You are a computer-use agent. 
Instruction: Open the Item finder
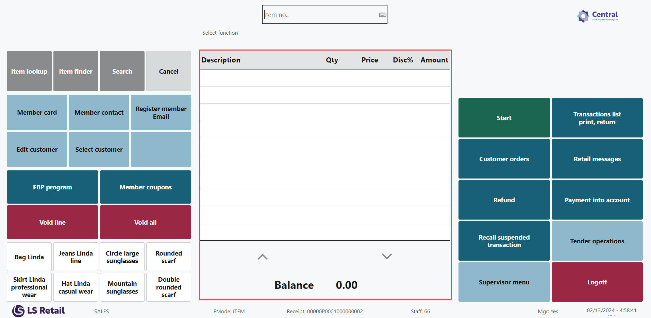[76, 71]
